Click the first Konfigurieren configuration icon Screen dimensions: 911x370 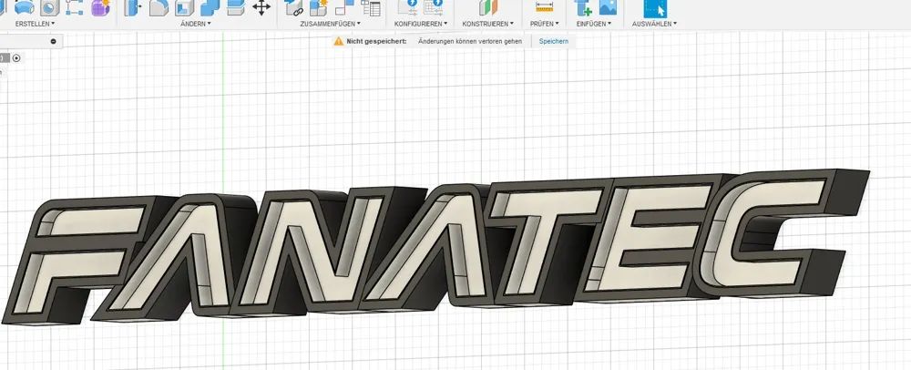click(x=407, y=7)
